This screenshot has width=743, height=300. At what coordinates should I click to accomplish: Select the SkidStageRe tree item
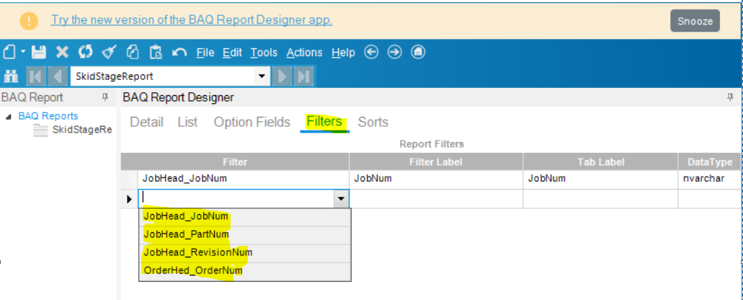[x=81, y=130]
